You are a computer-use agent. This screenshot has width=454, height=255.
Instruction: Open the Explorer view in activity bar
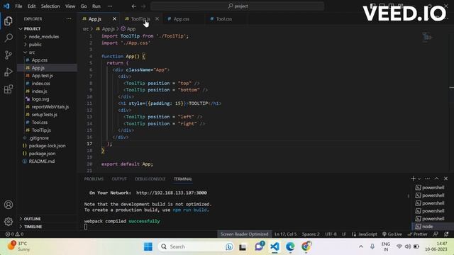click(x=9, y=21)
